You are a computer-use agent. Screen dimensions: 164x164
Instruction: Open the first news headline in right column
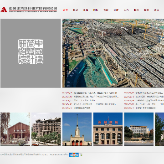[x=149, y=92]
